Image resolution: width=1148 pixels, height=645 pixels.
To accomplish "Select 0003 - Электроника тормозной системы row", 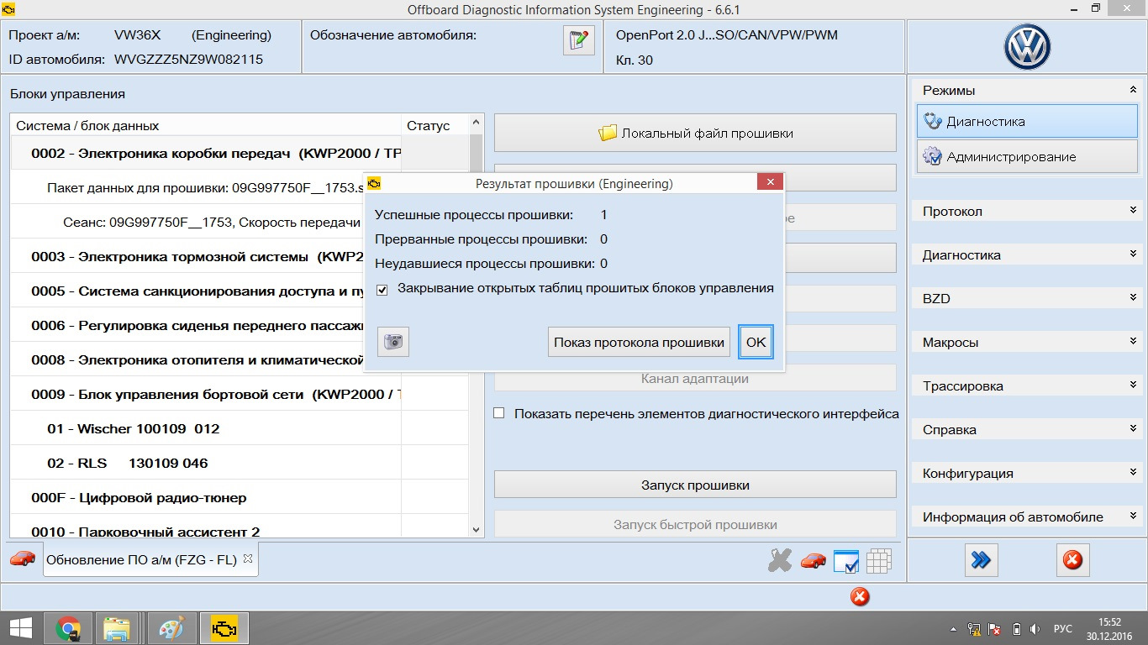I will (240, 257).
